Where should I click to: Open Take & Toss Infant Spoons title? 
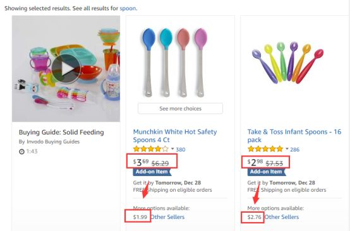pos(294,136)
